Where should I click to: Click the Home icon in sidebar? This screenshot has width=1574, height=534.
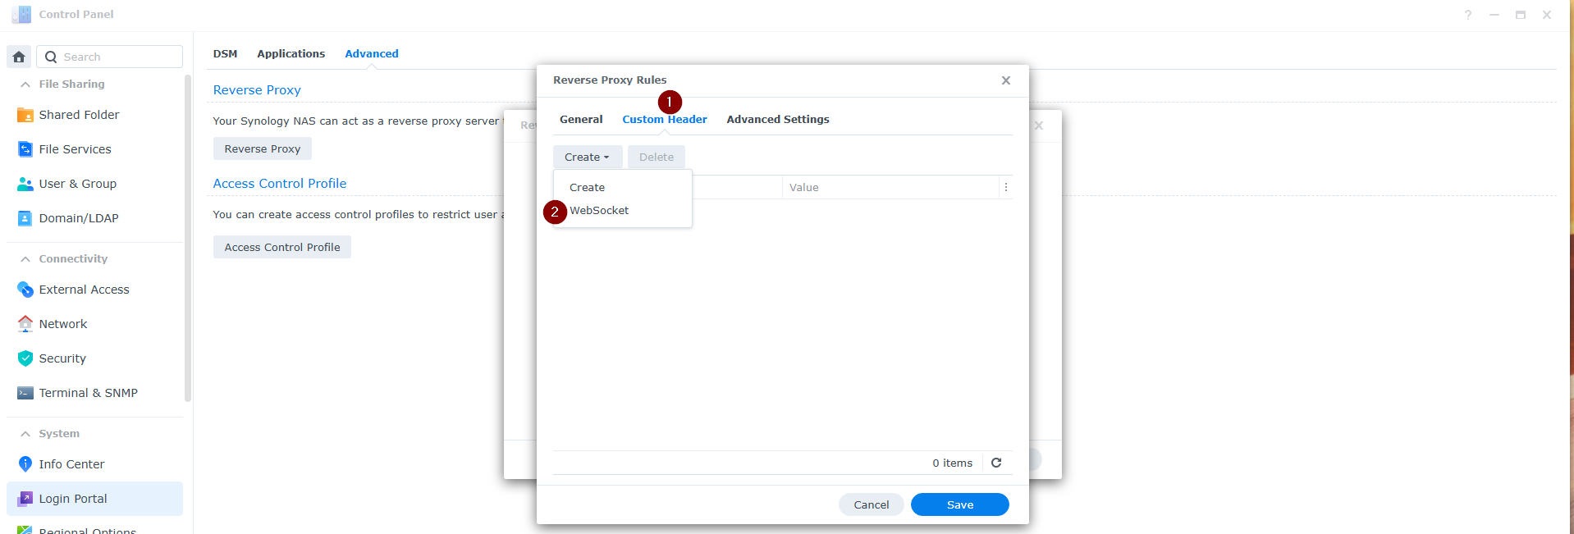(x=19, y=57)
